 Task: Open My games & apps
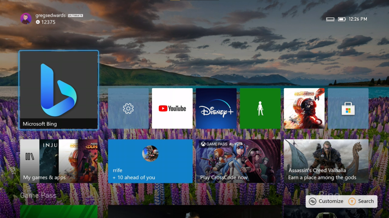59,161
